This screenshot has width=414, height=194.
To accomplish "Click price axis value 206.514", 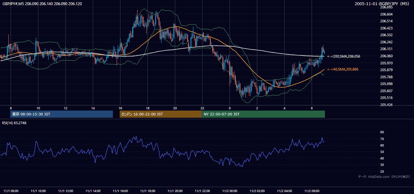I will (x=386, y=21).
